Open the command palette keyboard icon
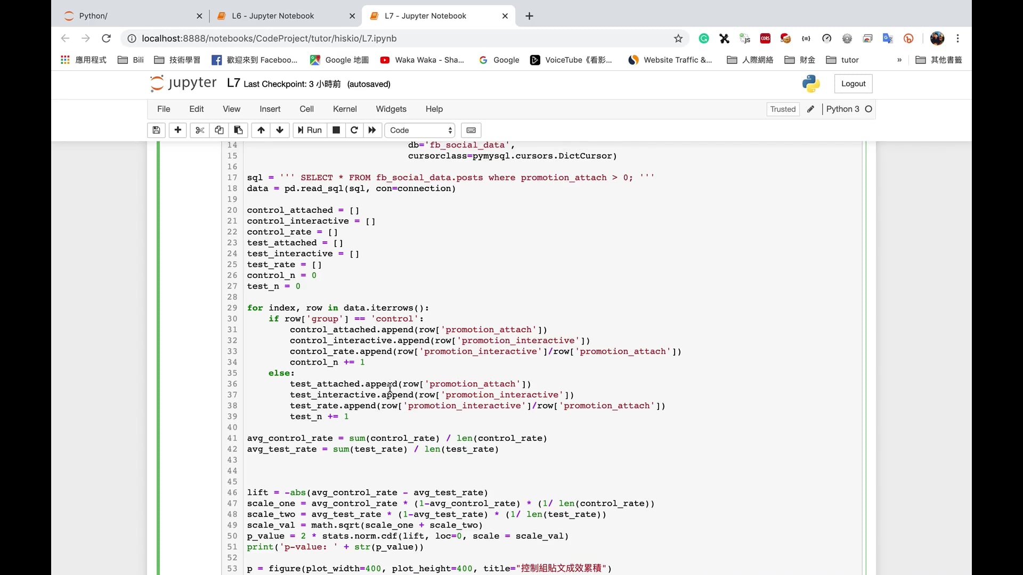This screenshot has height=575, width=1023. point(471,130)
